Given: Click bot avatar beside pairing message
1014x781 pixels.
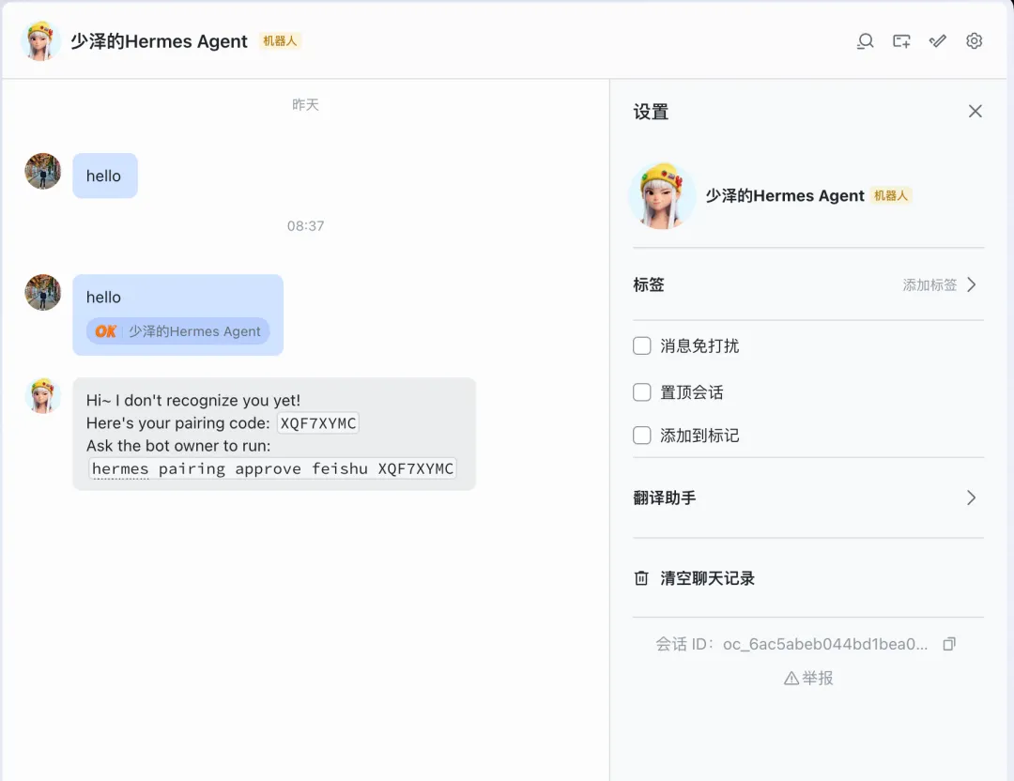Looking at the screenshot, I should coord(42,396).
